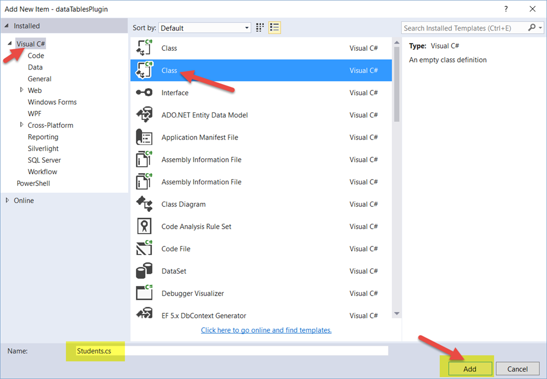This screenshot has height=379, width=547.
Task: Select the Visual C# category
Action: coord(30,44)
